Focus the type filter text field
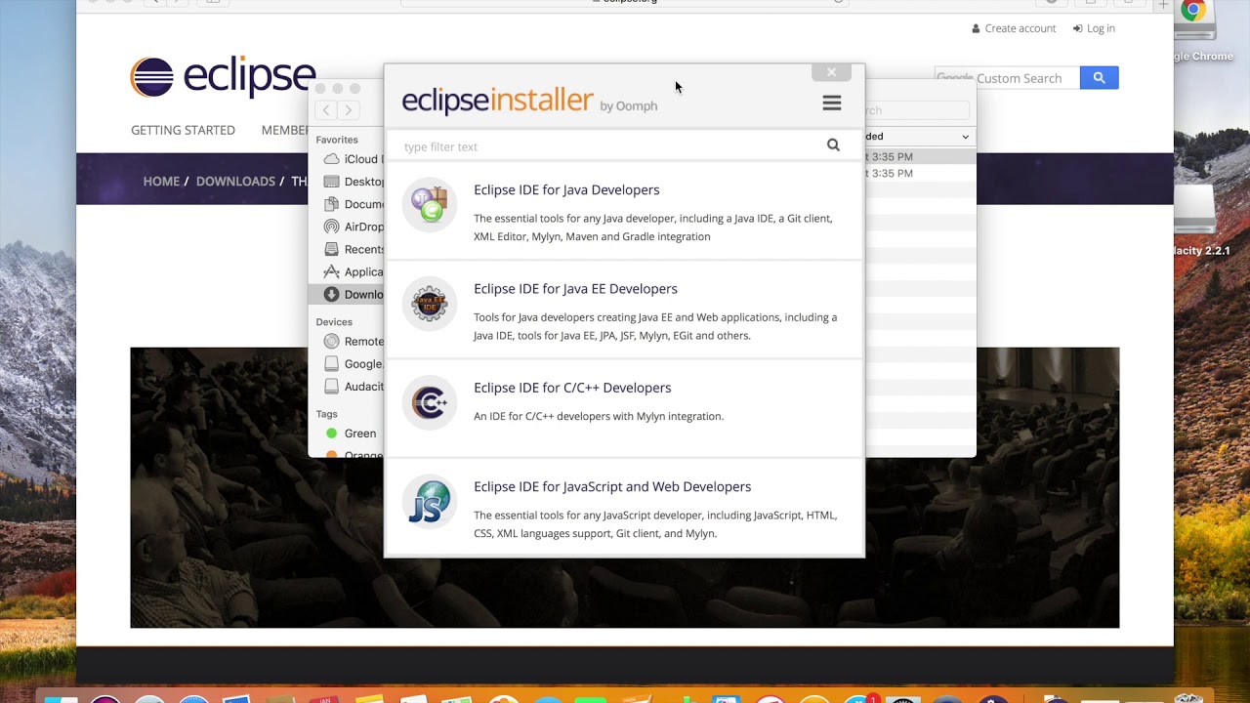 pos(610,146)
